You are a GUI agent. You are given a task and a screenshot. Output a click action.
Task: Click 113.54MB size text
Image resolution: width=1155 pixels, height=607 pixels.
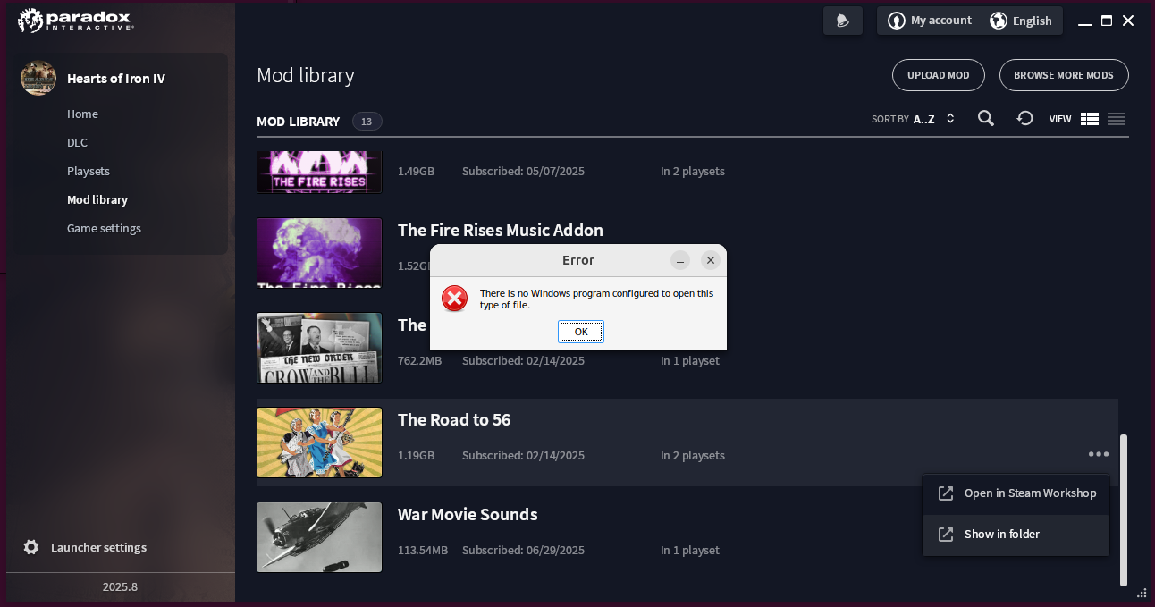pos(423,550)
